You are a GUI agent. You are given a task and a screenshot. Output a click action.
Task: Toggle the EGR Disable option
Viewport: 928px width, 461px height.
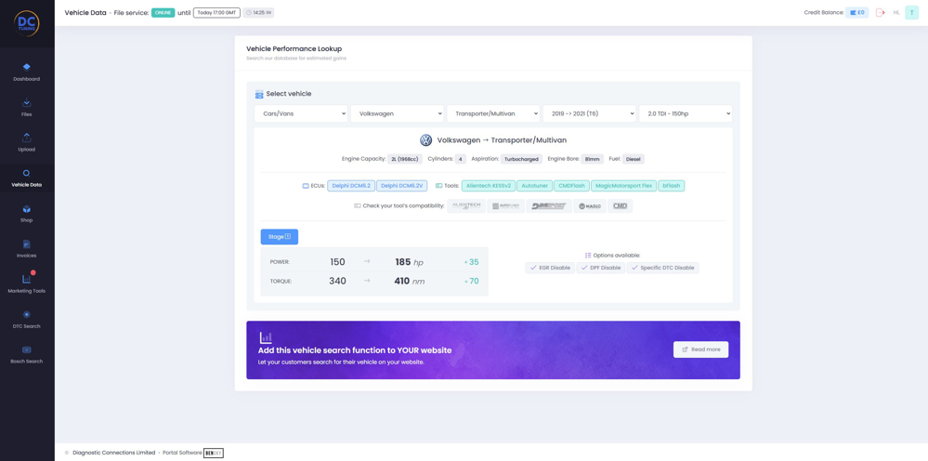coord(549,268)
